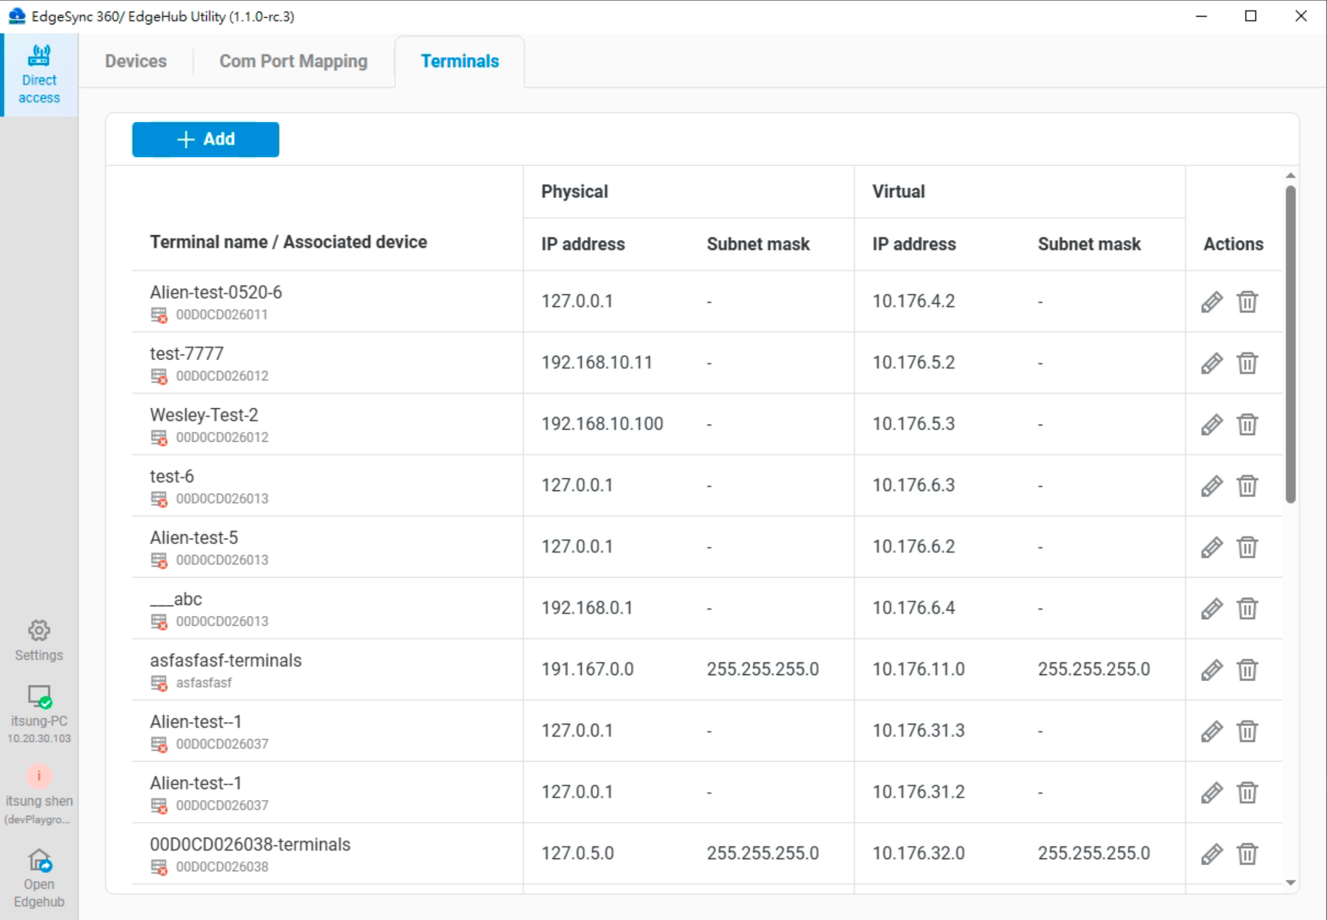Open the Com Port Mapping tab
This screenshot has height=920, width=1327.
(293, 61)
